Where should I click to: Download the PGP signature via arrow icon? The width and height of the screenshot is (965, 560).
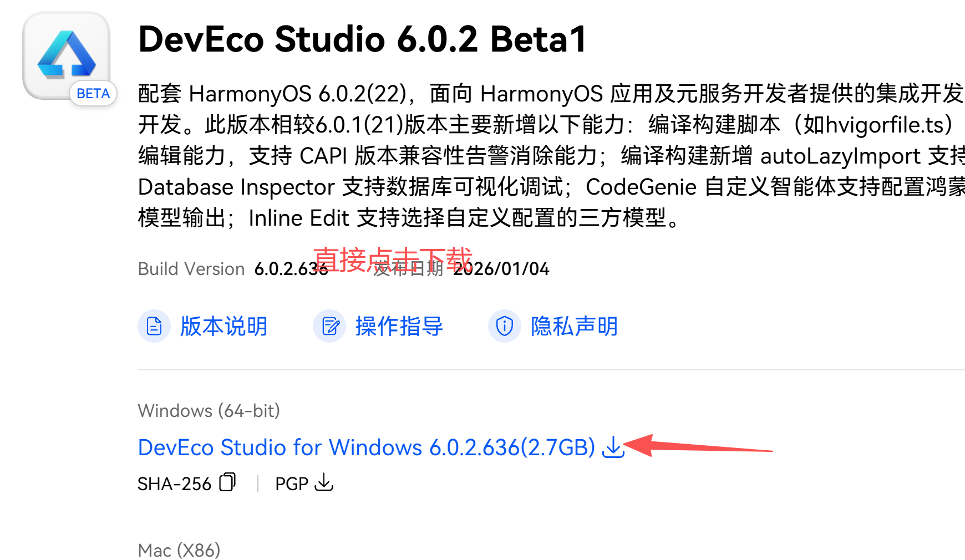324,482
